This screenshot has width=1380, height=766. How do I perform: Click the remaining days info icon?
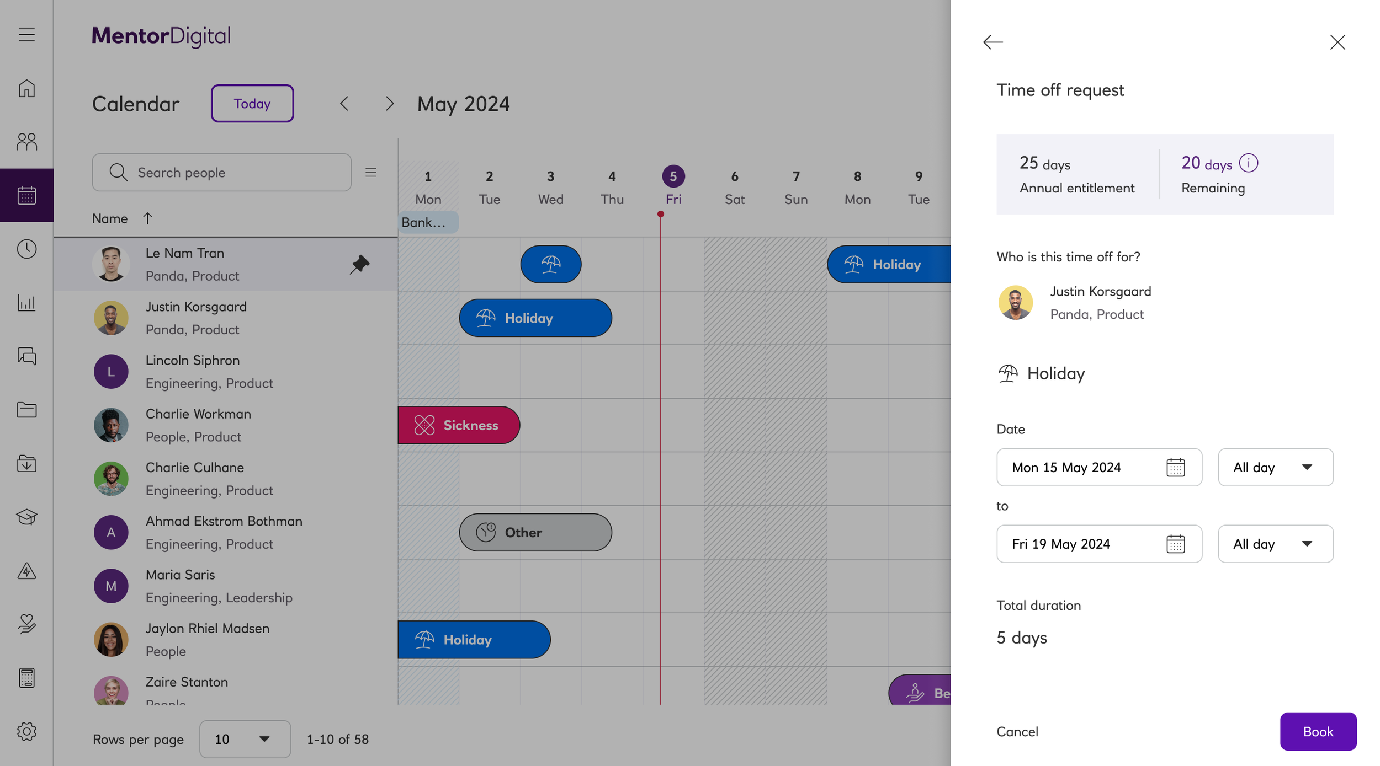[1249, 163]
